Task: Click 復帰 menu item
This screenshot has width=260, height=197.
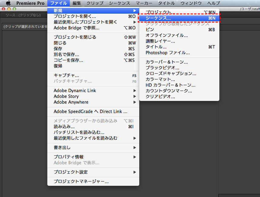Action: coord(93,66)
